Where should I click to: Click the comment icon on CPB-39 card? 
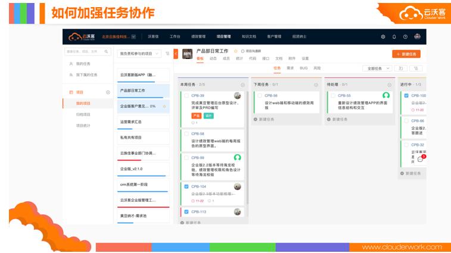tap(194, 123)
